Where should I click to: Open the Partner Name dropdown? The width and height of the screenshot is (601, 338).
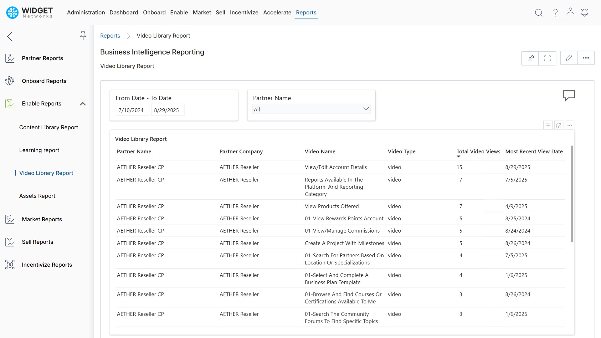point(311,109)
